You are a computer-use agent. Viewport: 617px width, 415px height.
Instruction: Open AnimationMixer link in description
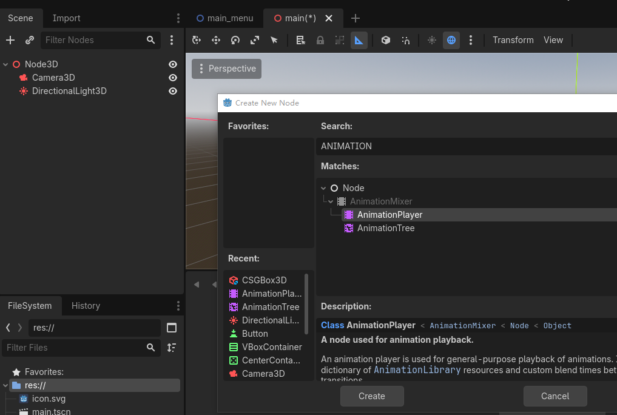(x=463, y=326)
